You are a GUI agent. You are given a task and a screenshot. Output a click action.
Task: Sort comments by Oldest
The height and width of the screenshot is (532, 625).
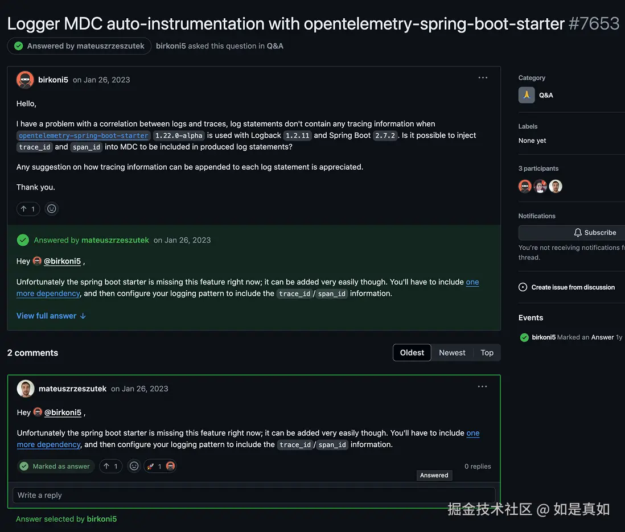[412, 353]
